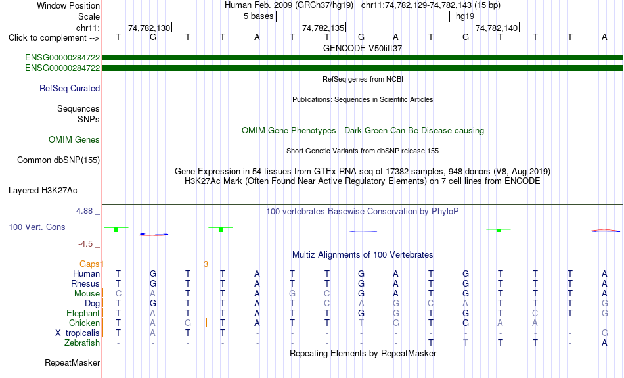
Task: Open the OMIM Genes track label
Action: pyautogui.click(x=74, y=140)
